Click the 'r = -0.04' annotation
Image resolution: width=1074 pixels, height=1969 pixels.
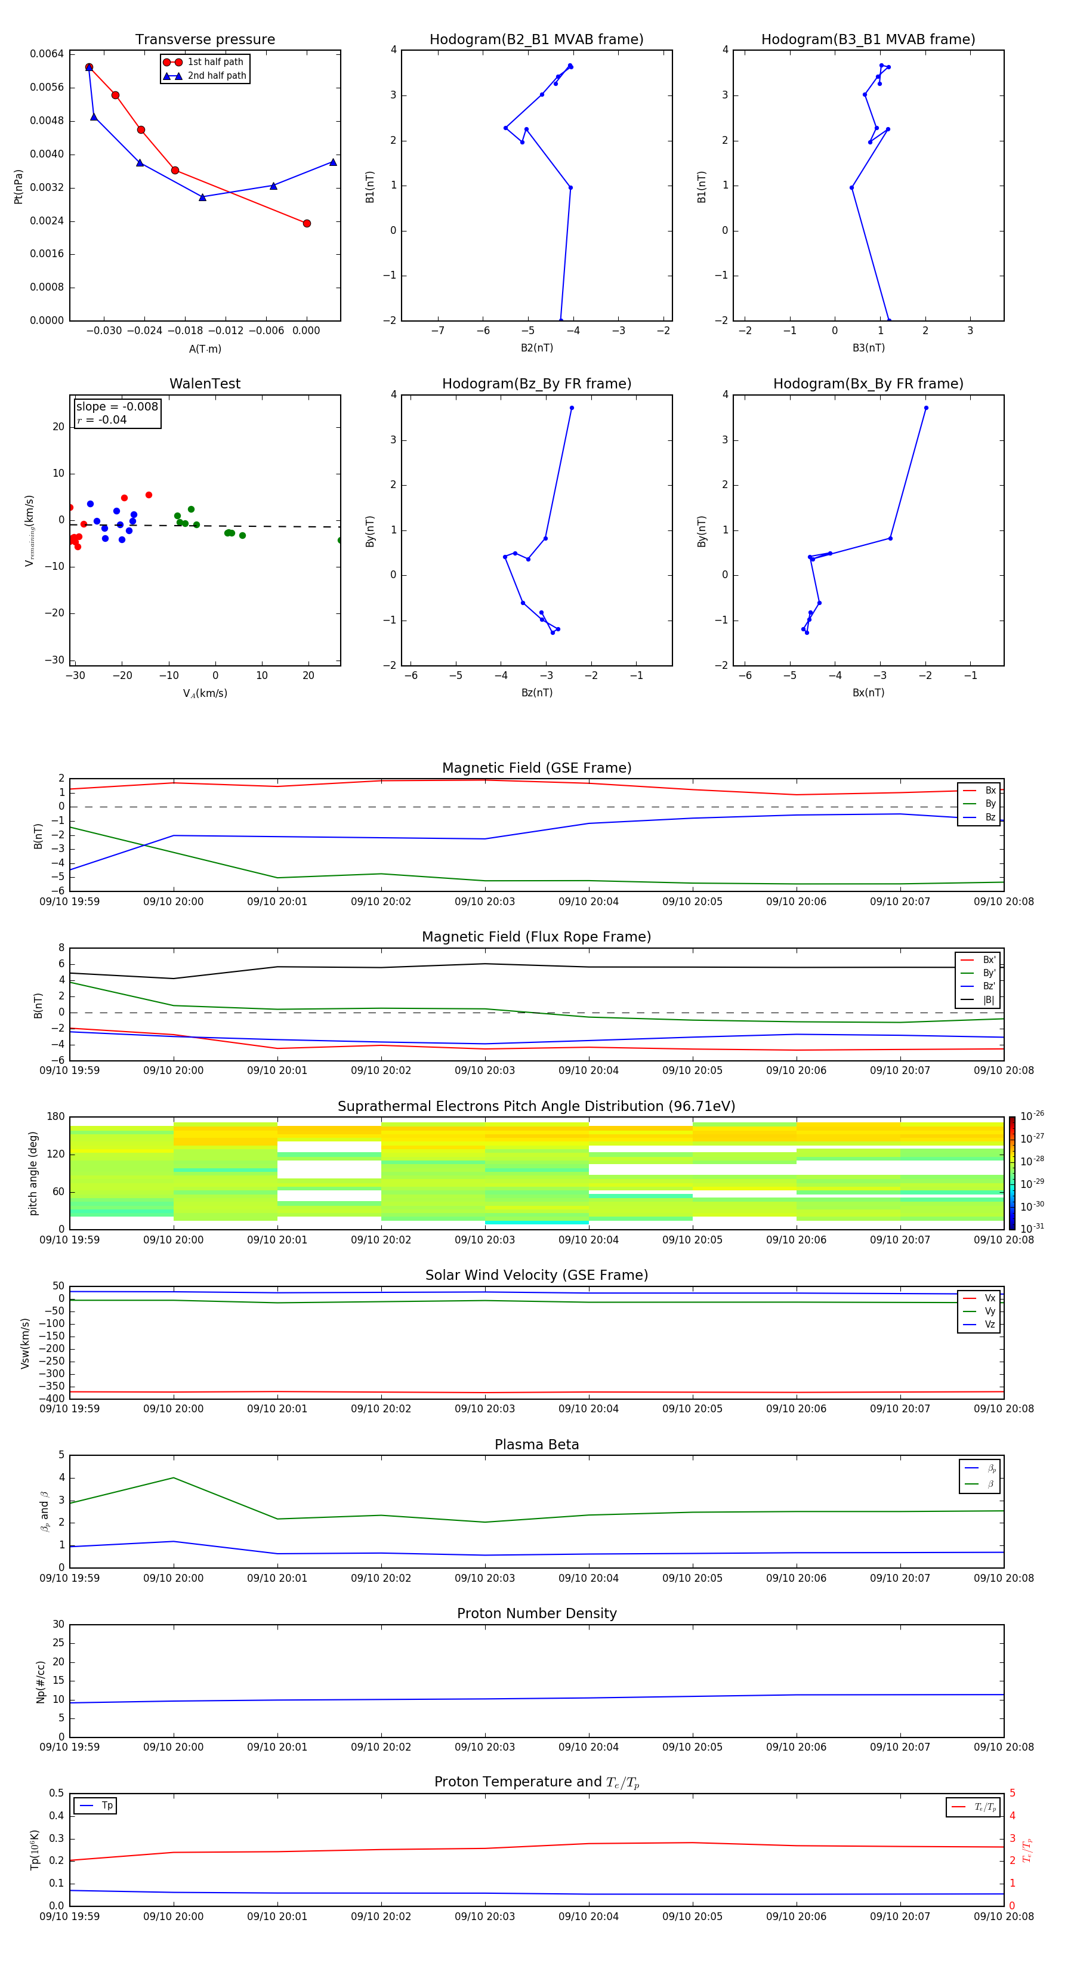point(101,419)
